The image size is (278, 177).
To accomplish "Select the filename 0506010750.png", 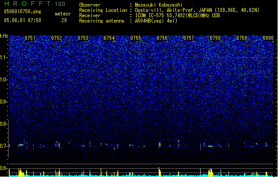I will 23,12.
